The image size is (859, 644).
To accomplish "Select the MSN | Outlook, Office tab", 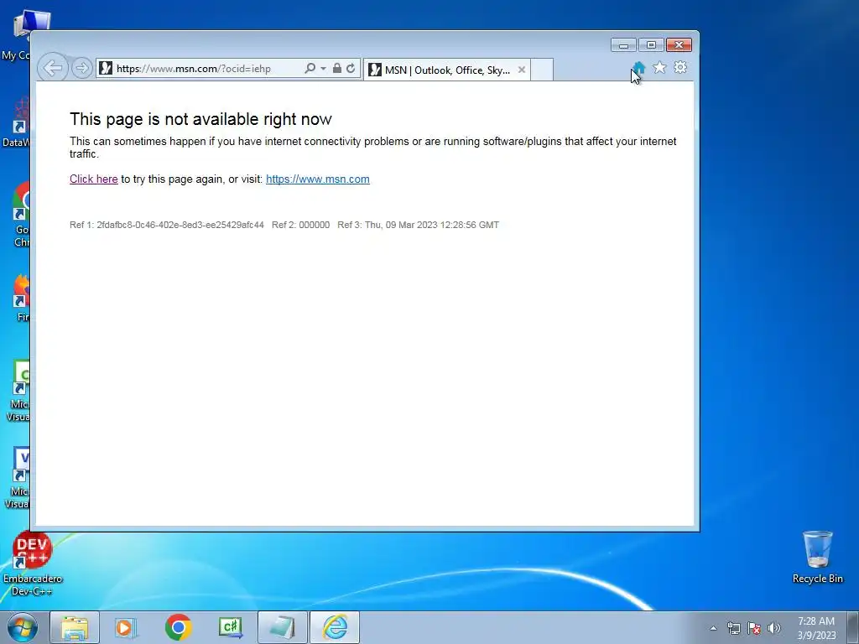I will [446, 70].
